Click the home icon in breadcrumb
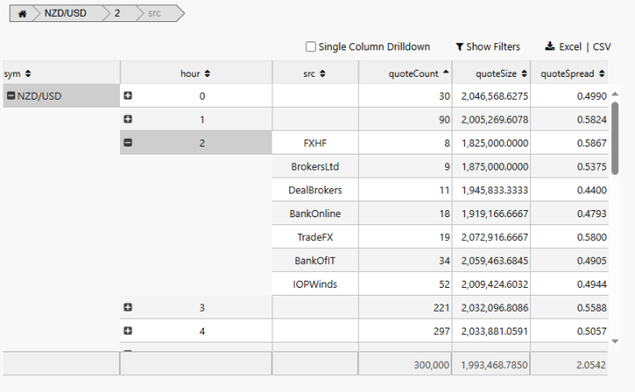Image resolution: width=635 pixels, height=392 pixels. coord(22,14)
